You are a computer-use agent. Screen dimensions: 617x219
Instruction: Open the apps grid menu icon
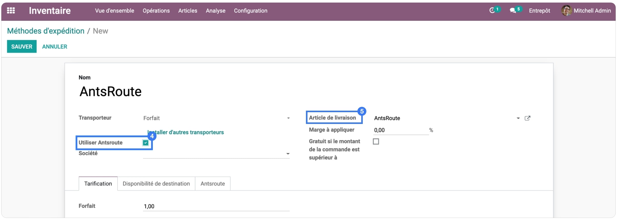tap(11, 10)
